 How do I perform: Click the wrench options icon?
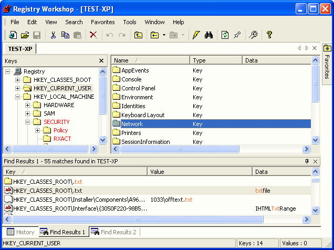253,35
